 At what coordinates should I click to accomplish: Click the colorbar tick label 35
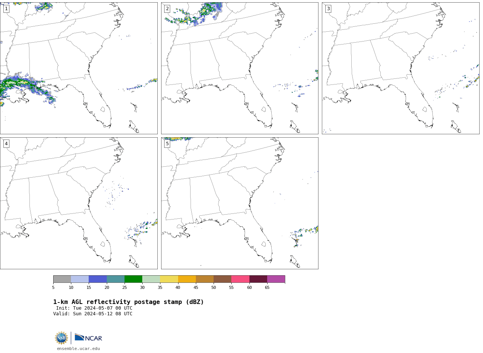160,287
